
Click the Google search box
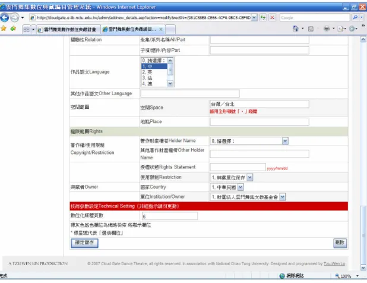coord(315,18)
